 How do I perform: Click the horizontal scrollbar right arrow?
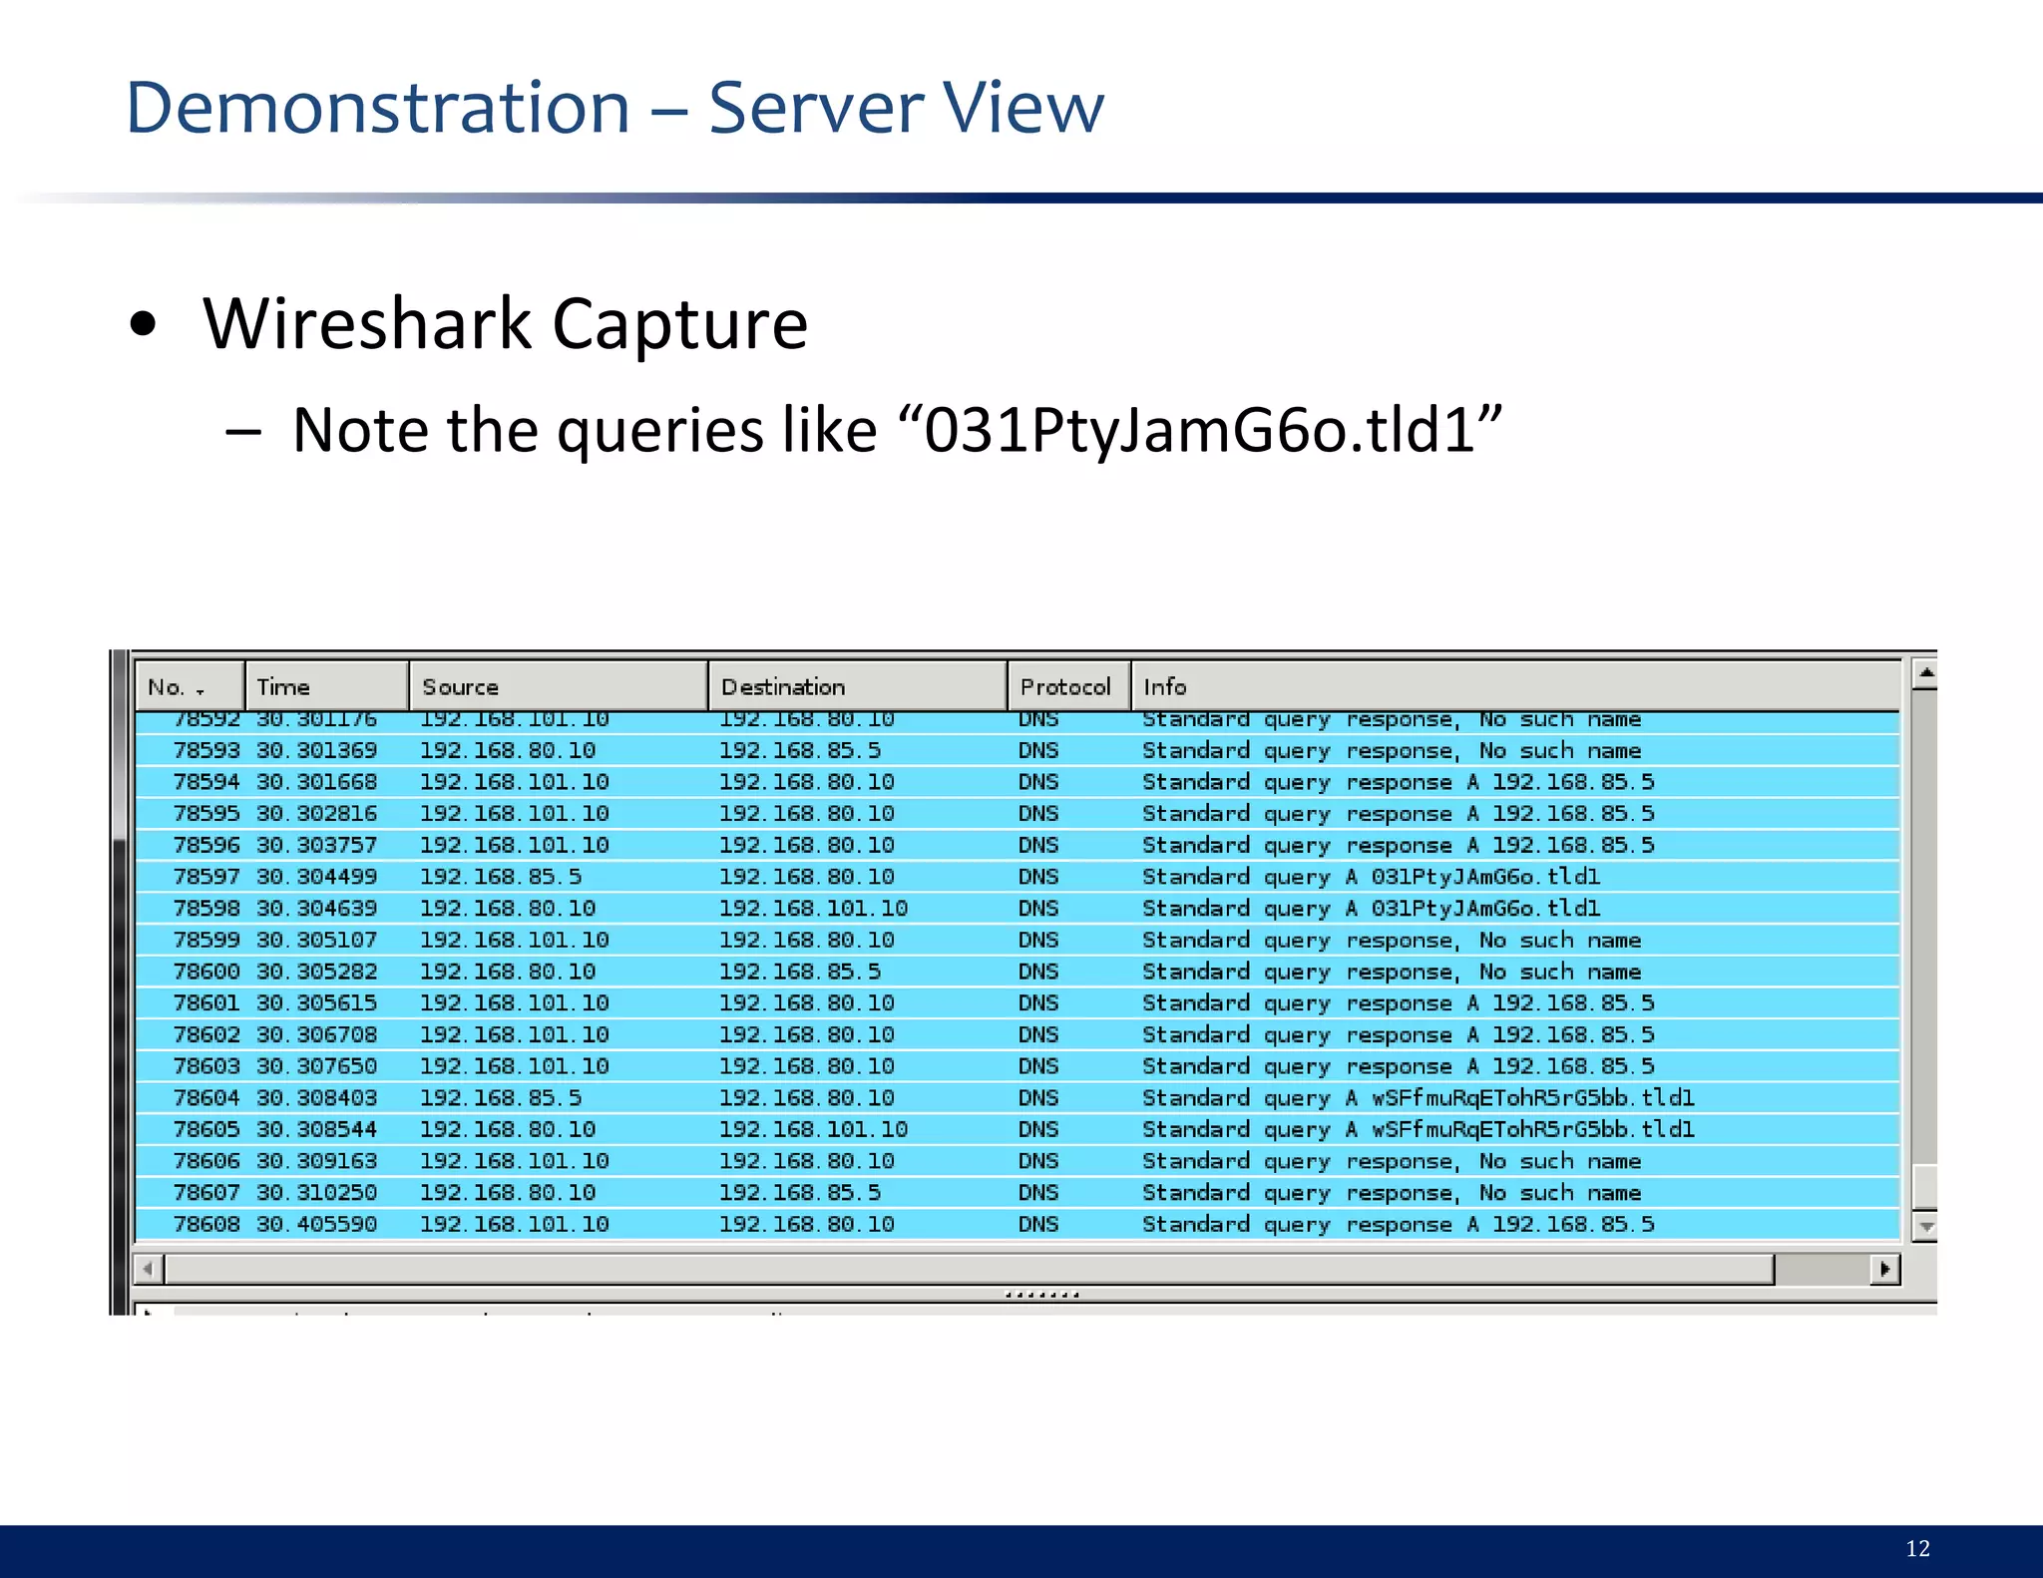(1884, 1269)
